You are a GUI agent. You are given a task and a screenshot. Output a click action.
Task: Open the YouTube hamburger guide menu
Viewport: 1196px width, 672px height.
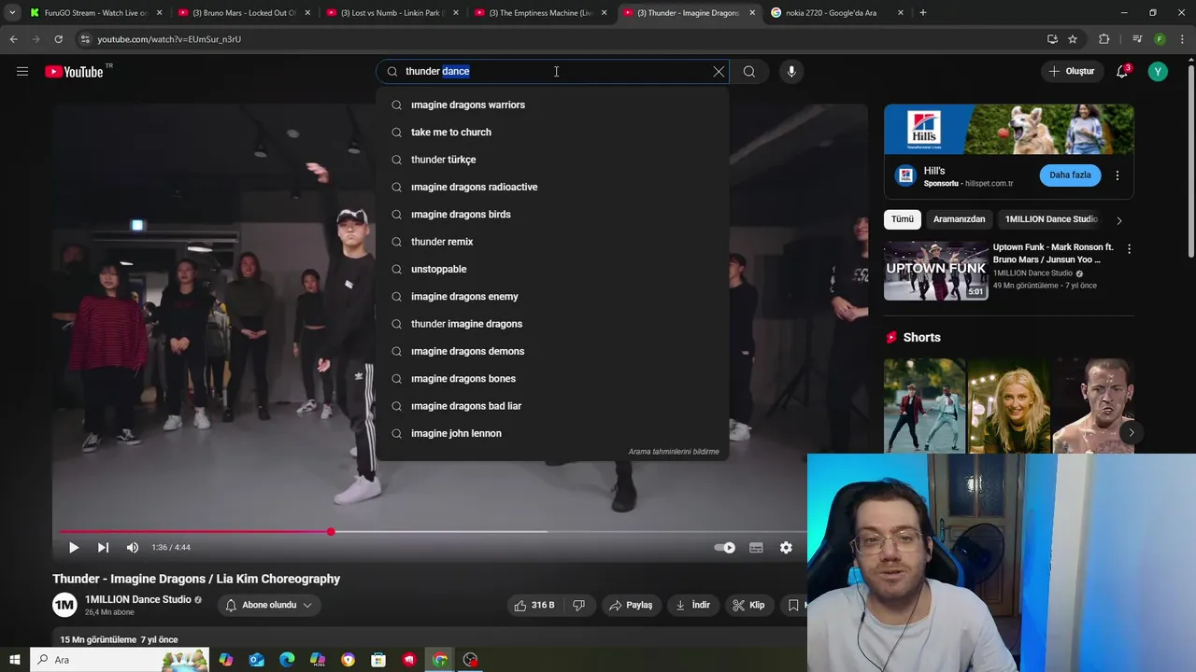coord(22,72)
